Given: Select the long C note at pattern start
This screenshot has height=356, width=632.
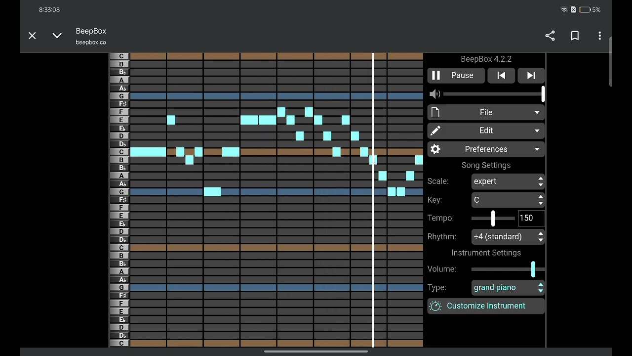Looking at the screenshot, I should (x=148, y=152).
